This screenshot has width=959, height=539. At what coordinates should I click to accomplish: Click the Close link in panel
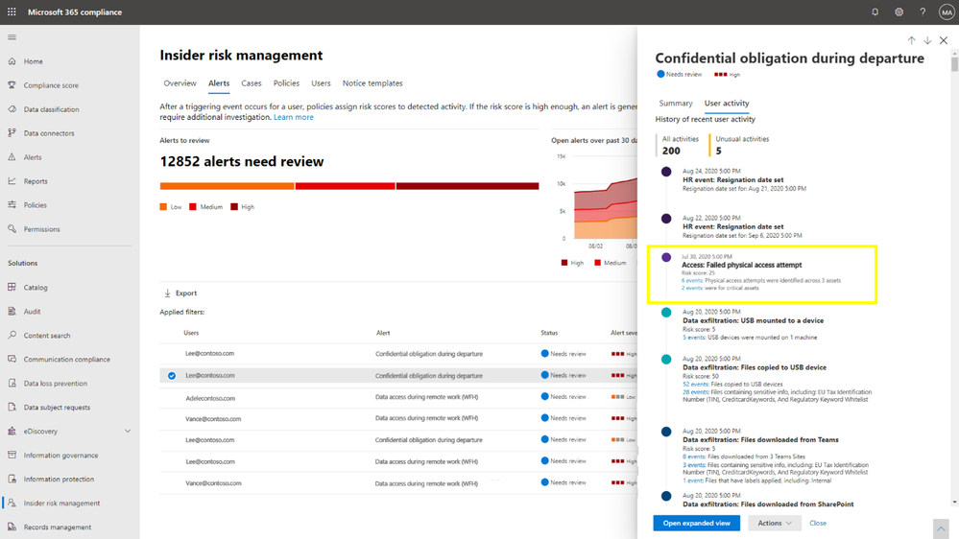(x=818, y=523)
